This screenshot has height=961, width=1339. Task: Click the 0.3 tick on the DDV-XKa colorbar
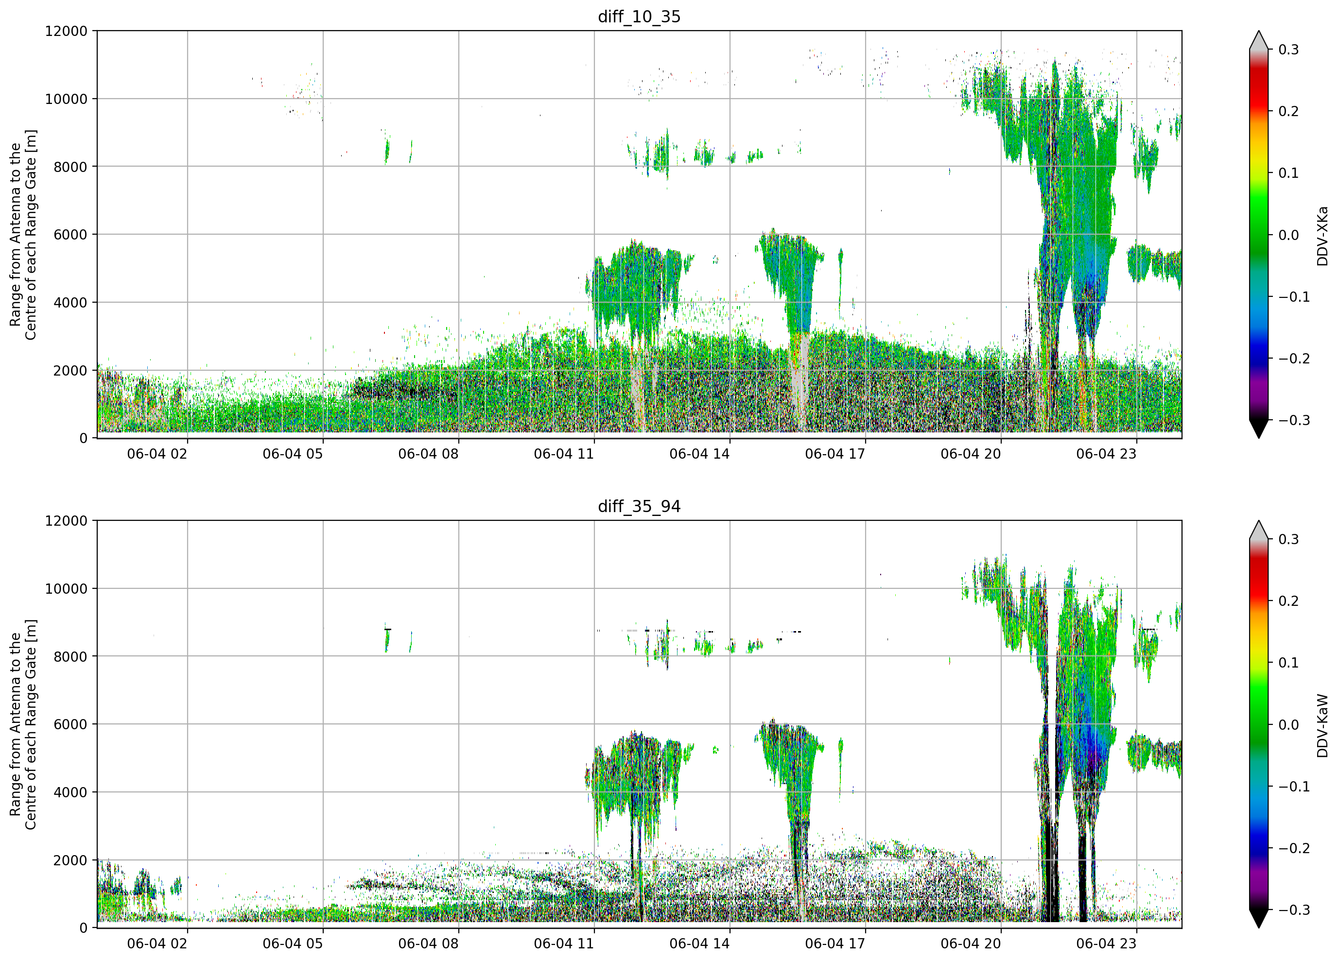coord(1288,50)
